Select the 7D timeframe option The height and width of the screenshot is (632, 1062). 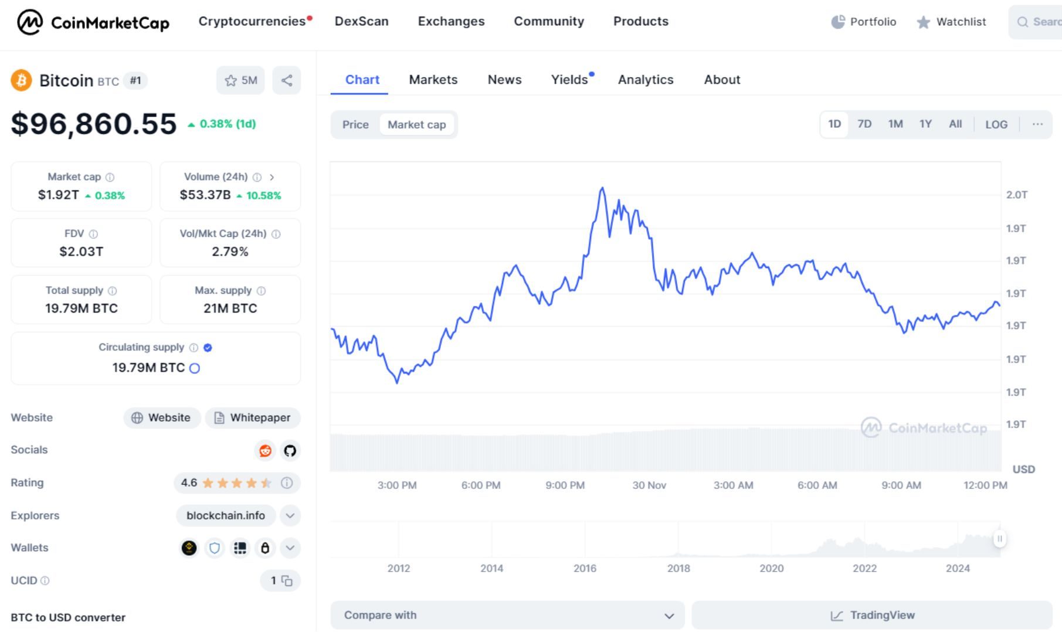pyautogui.click(x=864, y=124)
